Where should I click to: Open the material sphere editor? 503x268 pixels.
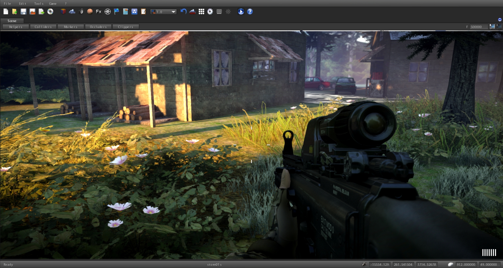click(x=90, y=12)
